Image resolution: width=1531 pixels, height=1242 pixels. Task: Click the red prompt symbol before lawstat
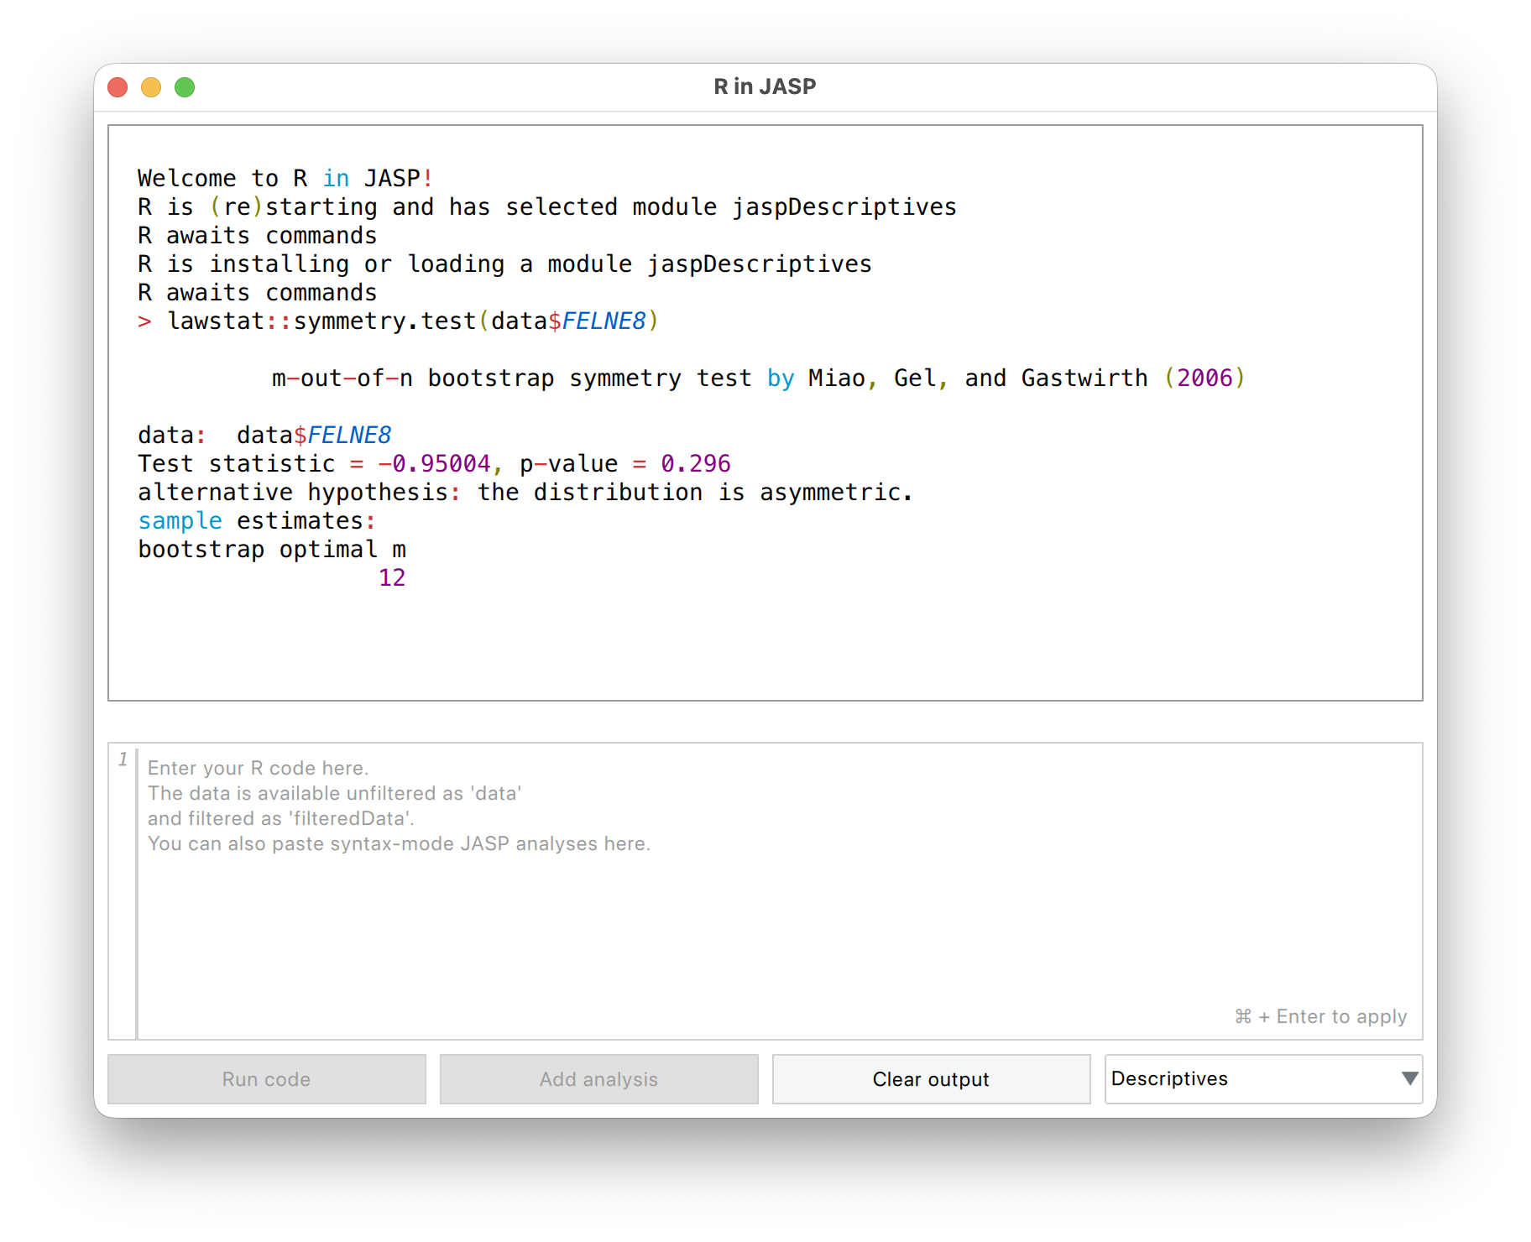(145, 321)
